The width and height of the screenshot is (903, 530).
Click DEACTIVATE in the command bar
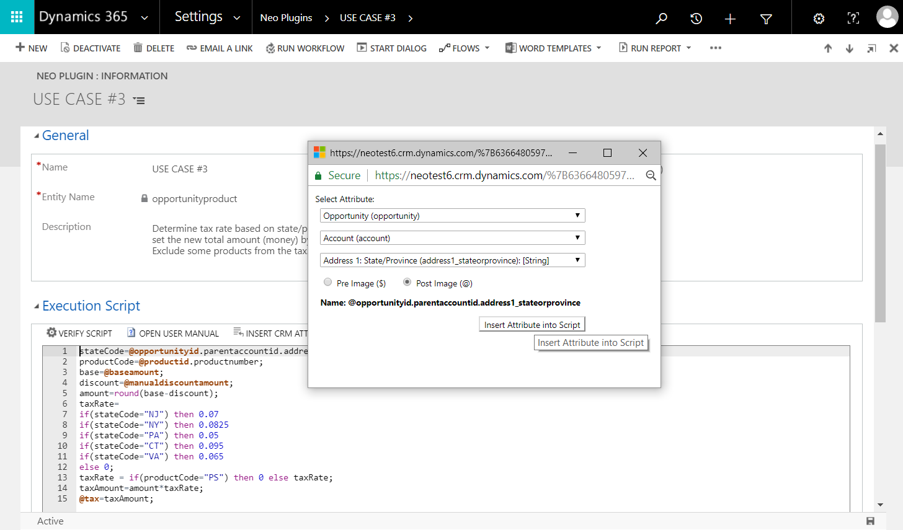pyautogui.click(x=91, y=48)
